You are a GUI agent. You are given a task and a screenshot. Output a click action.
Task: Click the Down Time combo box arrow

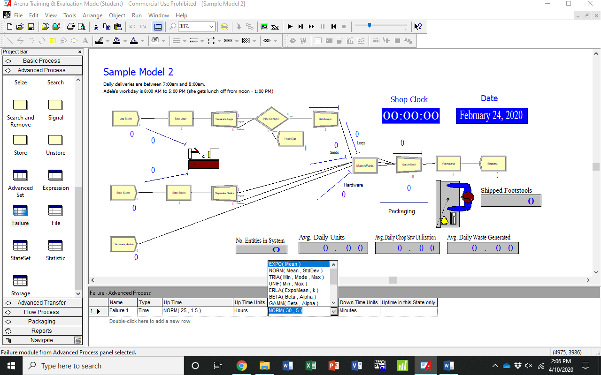click(x=334, y=311)
